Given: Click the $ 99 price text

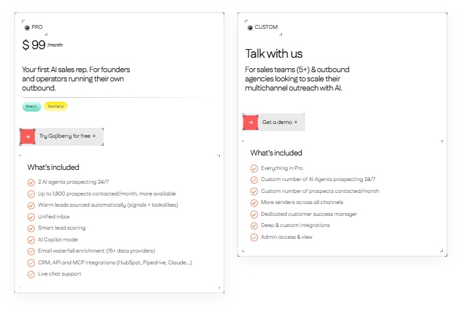Looking at the screenshot, I should point(33,45).
